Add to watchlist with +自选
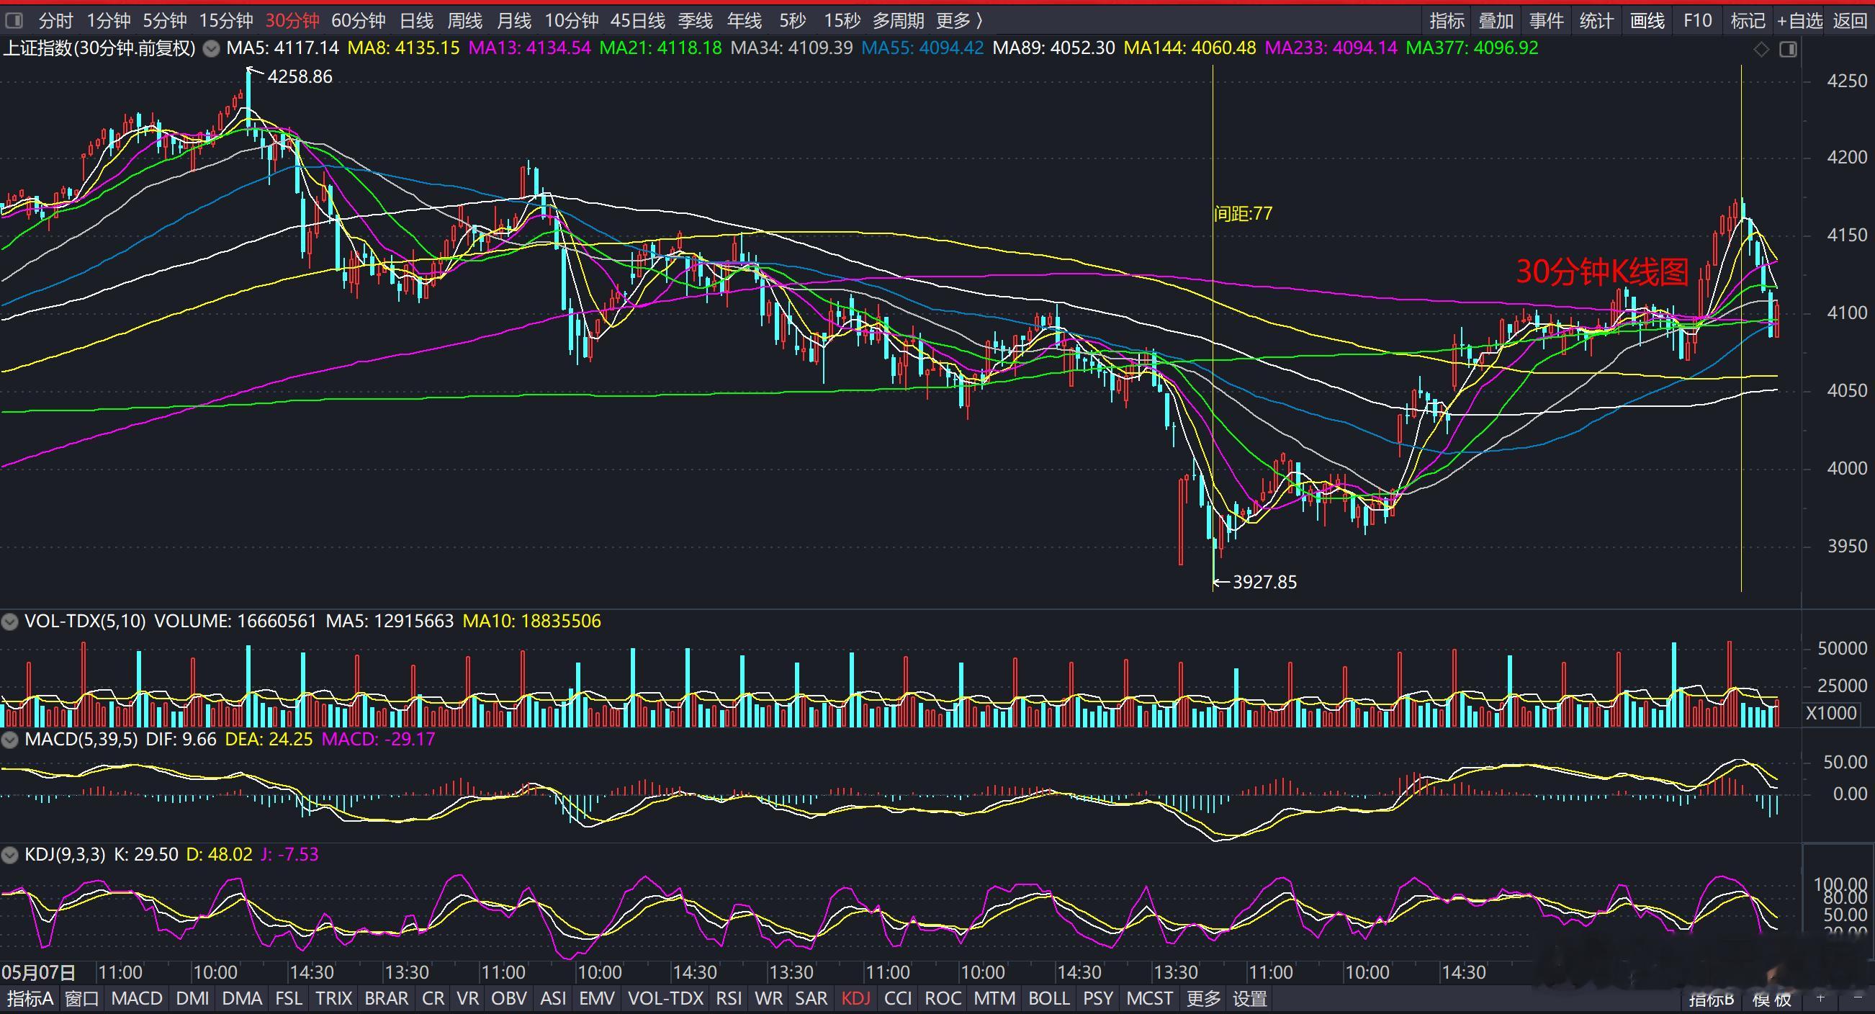This screenshot has width=1875, height=1014. tap(1800, 20)
